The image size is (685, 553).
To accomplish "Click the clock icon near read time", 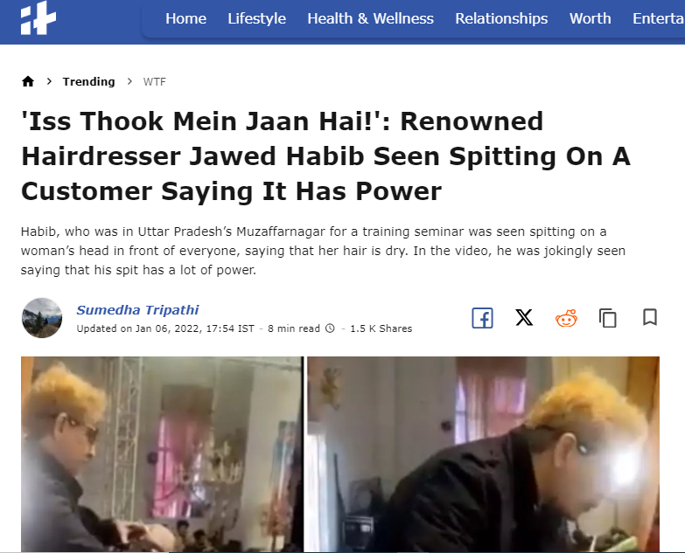I will pos(331,328).
